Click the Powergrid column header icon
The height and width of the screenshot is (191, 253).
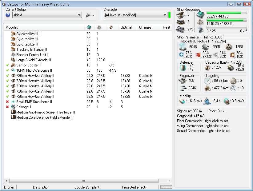(x=99, y=27)
